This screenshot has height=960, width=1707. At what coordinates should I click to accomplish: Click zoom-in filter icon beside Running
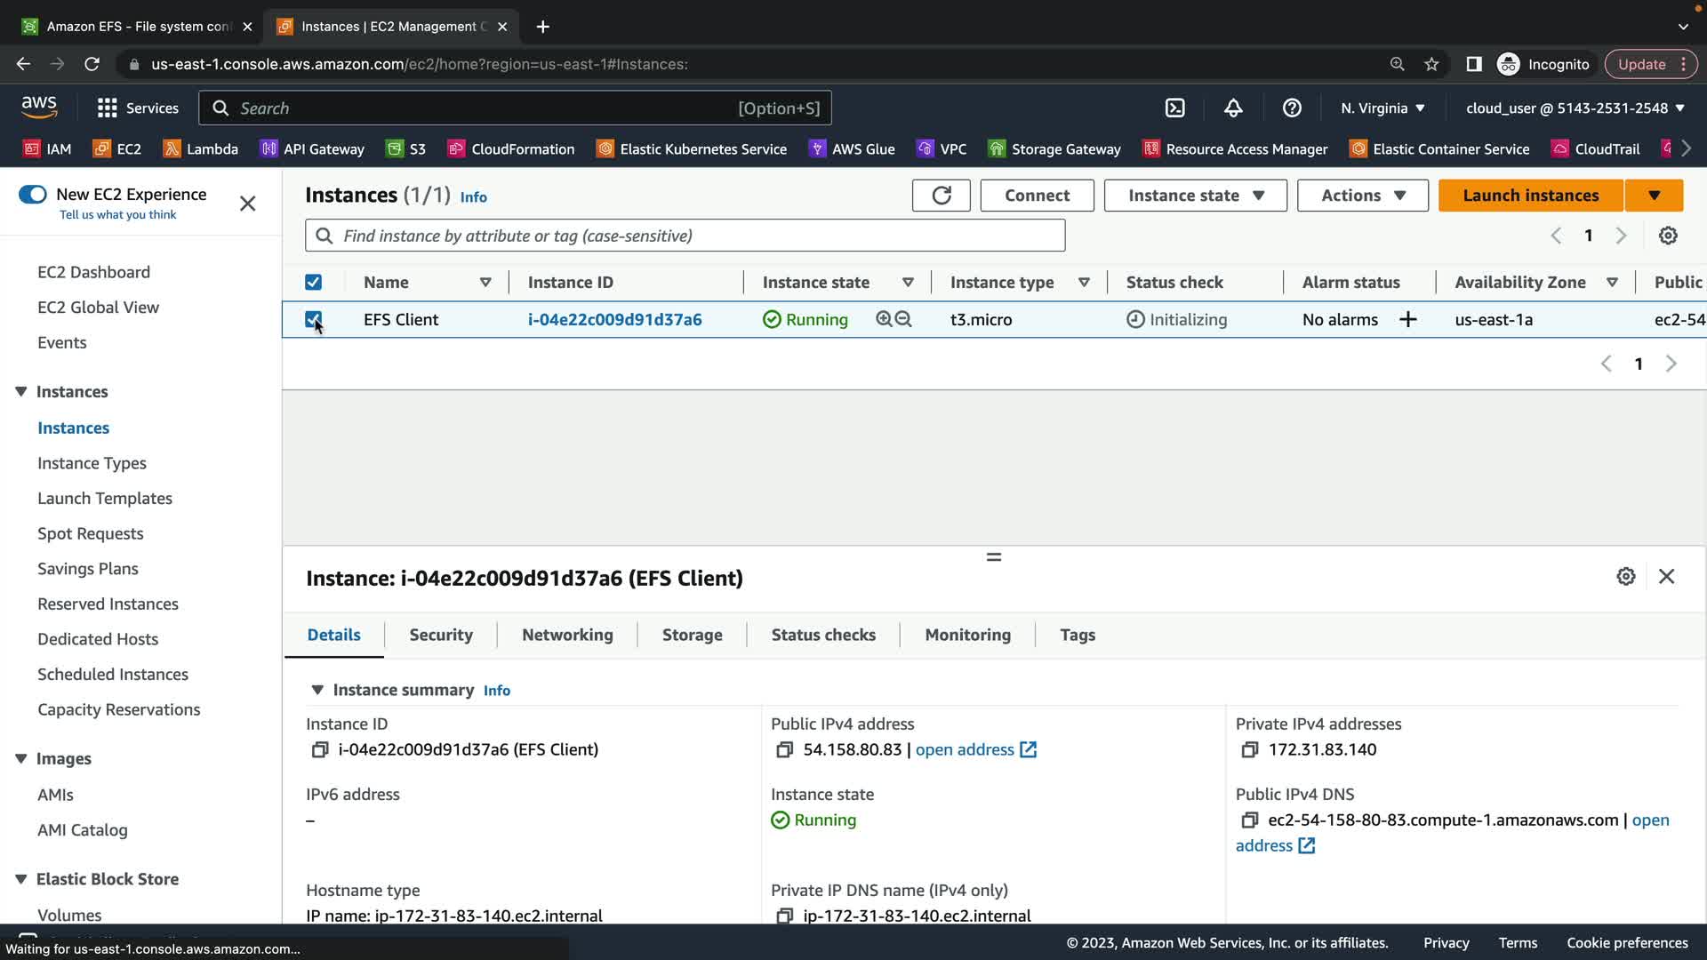point(884,319)
